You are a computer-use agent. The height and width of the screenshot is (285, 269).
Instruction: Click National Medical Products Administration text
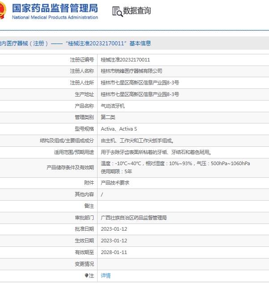[55, 17]
